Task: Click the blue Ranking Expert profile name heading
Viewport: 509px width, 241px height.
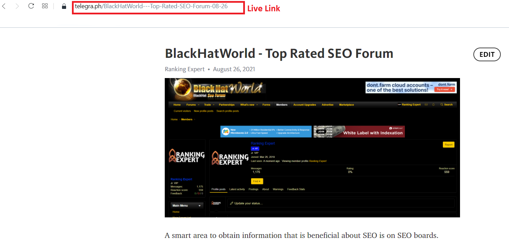Action: click(263, 143)
